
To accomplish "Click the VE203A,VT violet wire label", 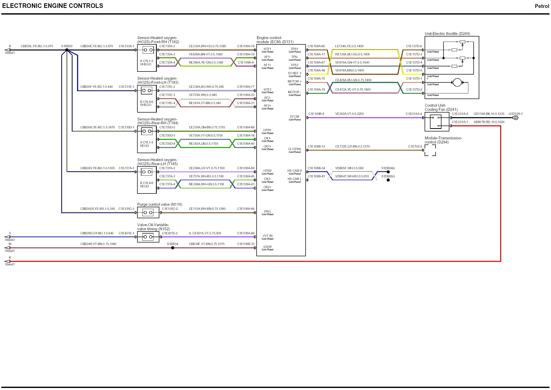I will 349,114.
